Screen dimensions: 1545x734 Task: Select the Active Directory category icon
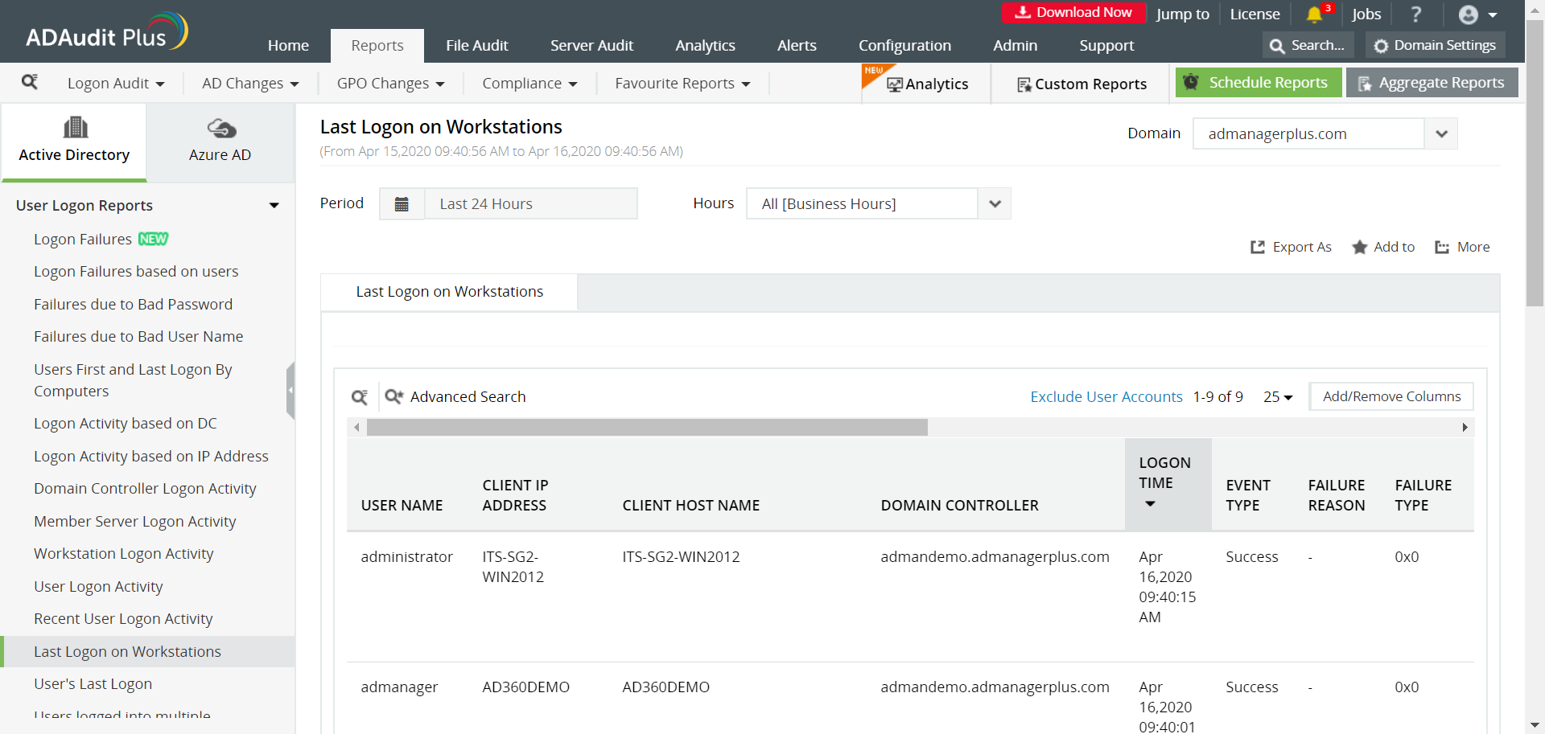pyautogui.click(x=74, y=127)
